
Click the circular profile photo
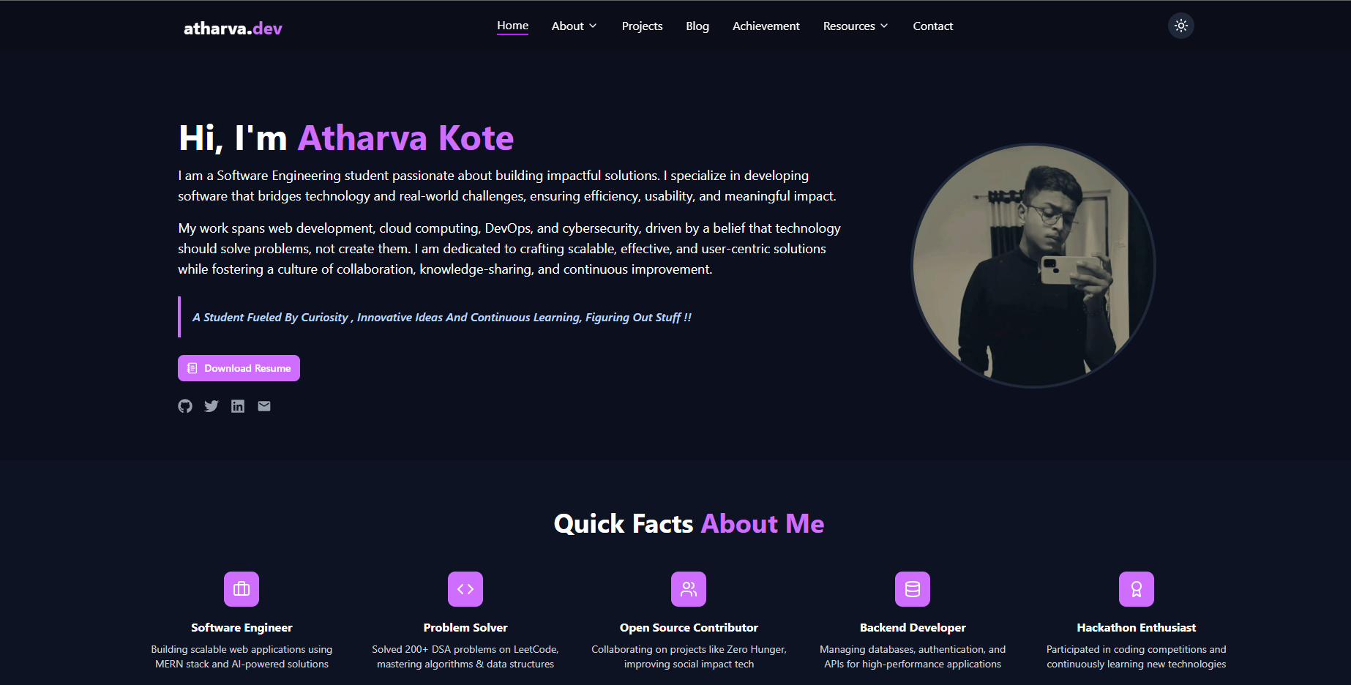[x=1033, y=265]
